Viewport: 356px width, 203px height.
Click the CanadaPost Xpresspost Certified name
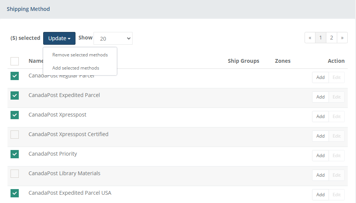click(68, 134)
